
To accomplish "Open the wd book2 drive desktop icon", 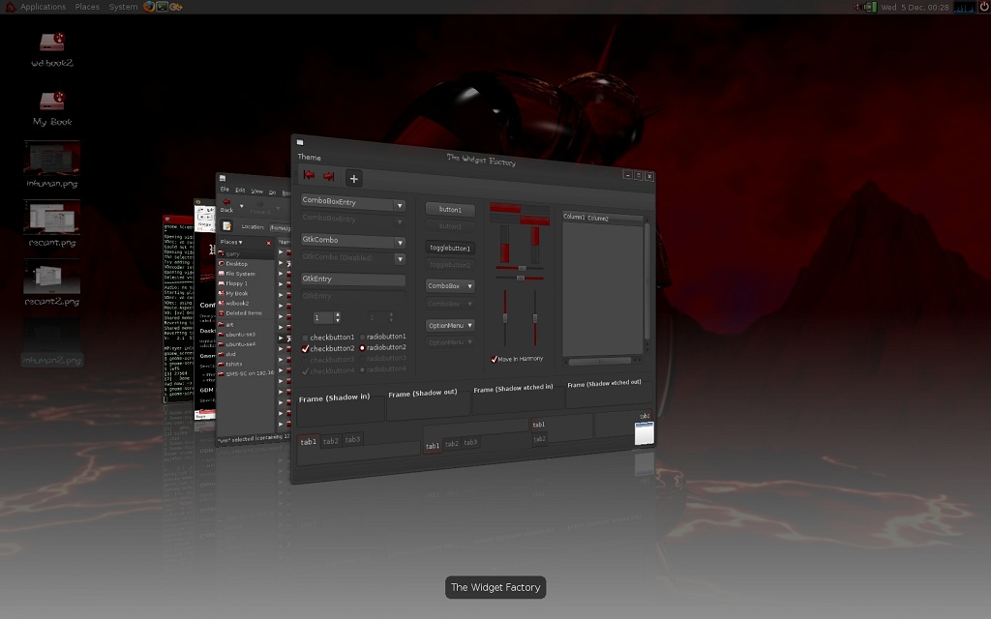I will coord(52,43).
